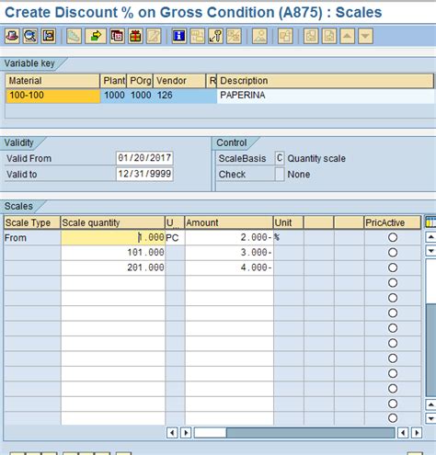Image resolution: width=436 pixels, height=455 pixels.
Task: Click the 1.000 scale quantity cell
Action: 113,237
